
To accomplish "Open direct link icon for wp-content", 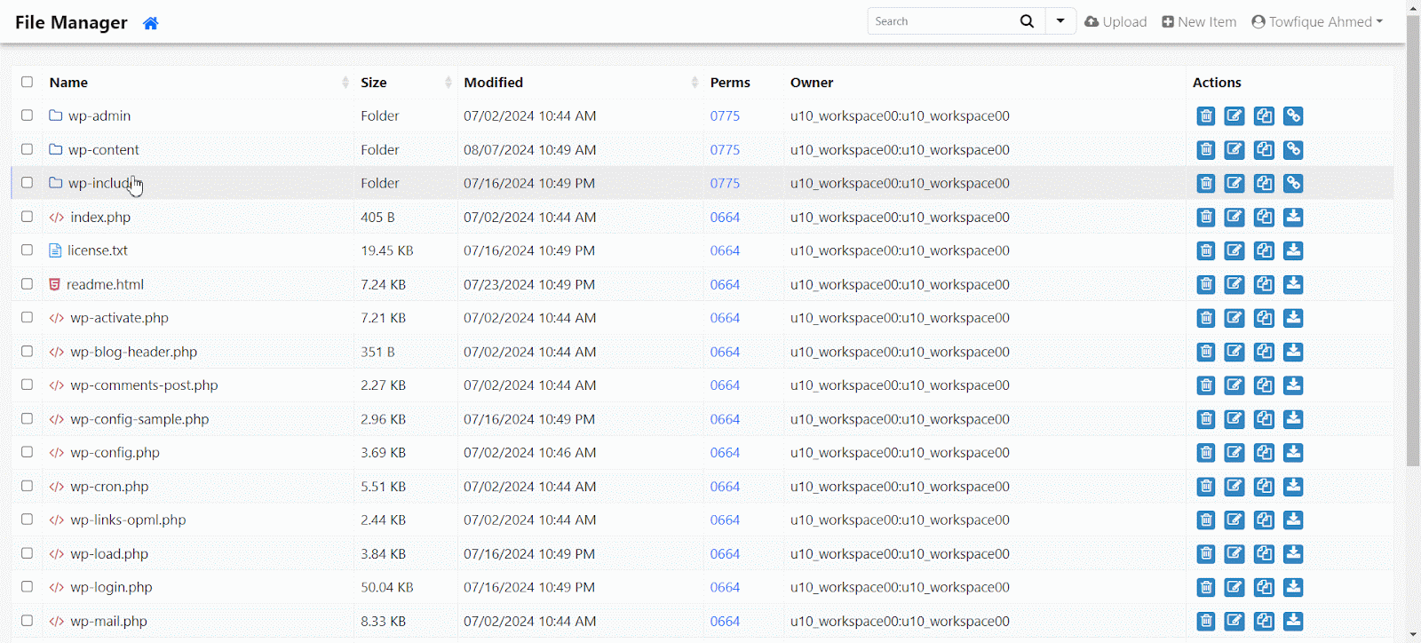I will click(x=1293, y=149).
